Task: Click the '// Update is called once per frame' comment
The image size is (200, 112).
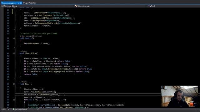Action: pyautogui.click(x=38, y=34)
